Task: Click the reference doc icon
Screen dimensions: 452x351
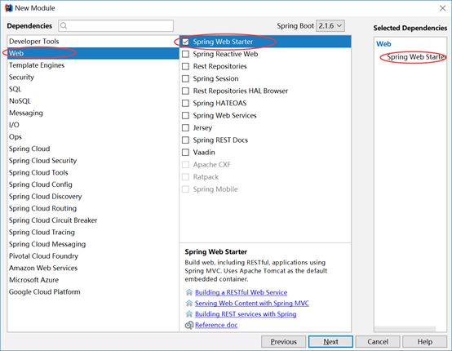Action: click(x=189, y=325)
